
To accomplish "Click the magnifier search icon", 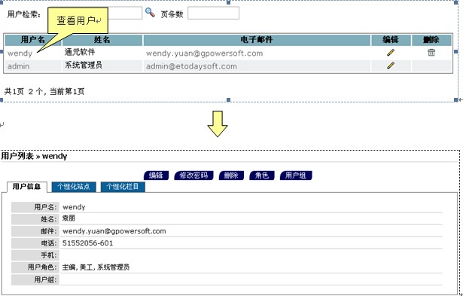I will (150, 12).
